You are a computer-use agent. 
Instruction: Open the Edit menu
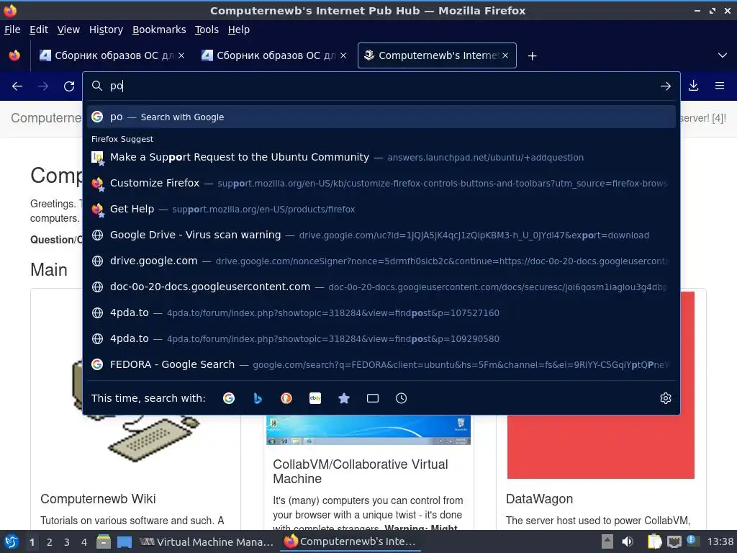click(39, 30)
